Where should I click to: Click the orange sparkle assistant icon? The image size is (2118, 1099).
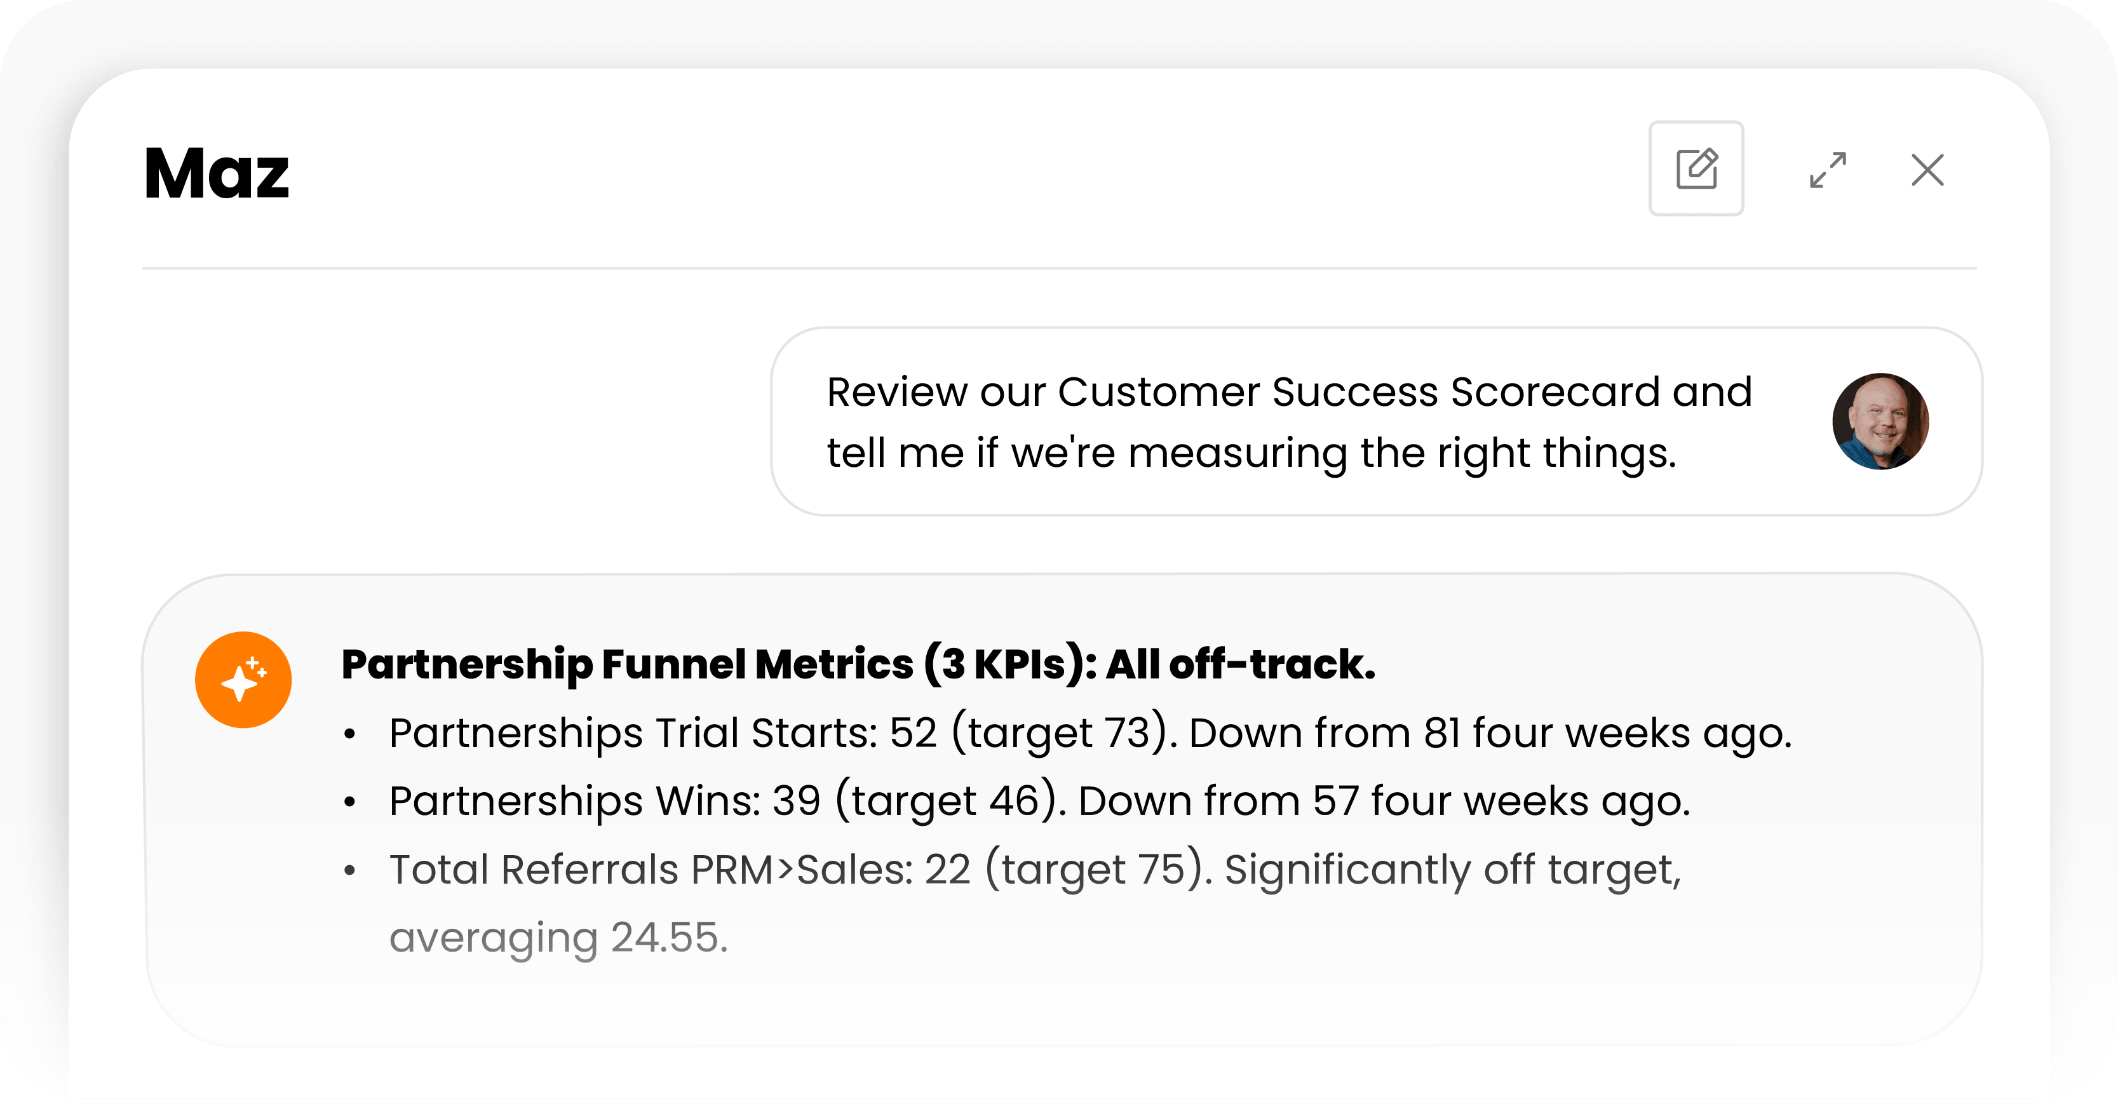point(243,679)
